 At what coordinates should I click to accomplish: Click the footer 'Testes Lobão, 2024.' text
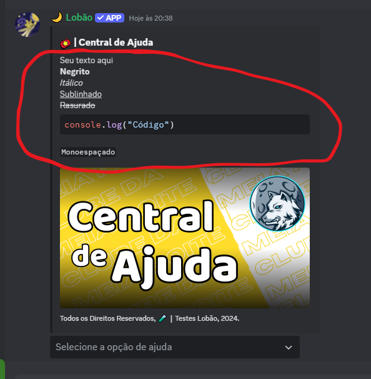207,318
